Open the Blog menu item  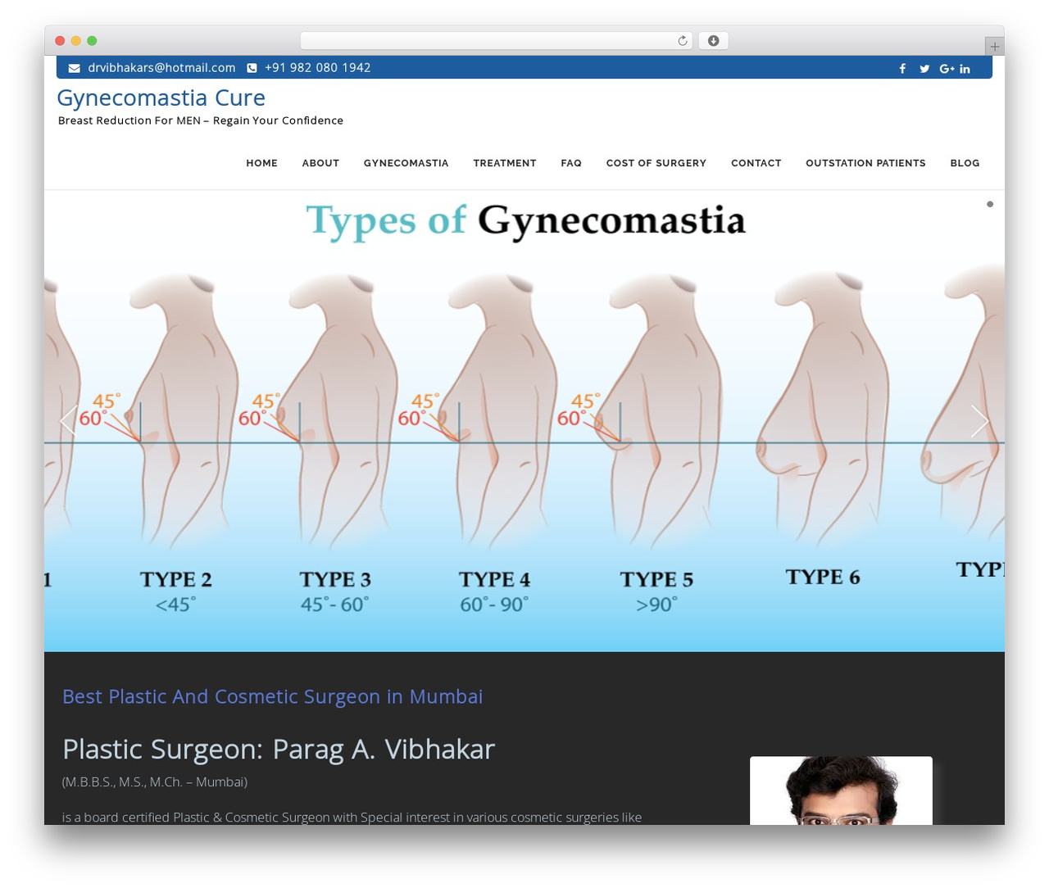point(965,163)
